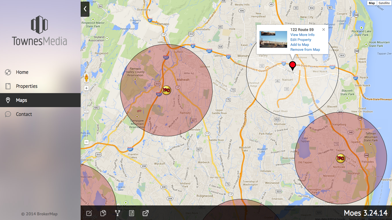The width and height of the screenshot is (392, 220).
Task: Click the edit map pencil icon
Action: [89, 213]
